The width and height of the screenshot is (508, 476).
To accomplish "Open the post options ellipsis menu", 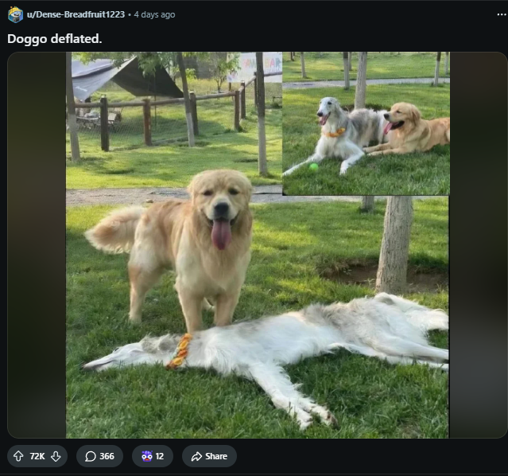I will [502, 14].
